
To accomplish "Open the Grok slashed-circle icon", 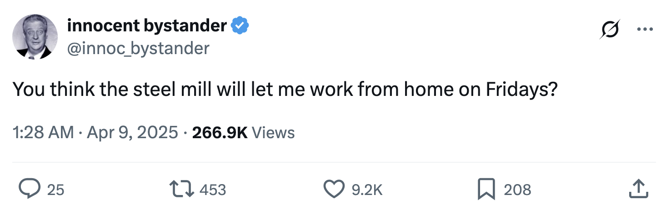I will [x=610, y=30].
